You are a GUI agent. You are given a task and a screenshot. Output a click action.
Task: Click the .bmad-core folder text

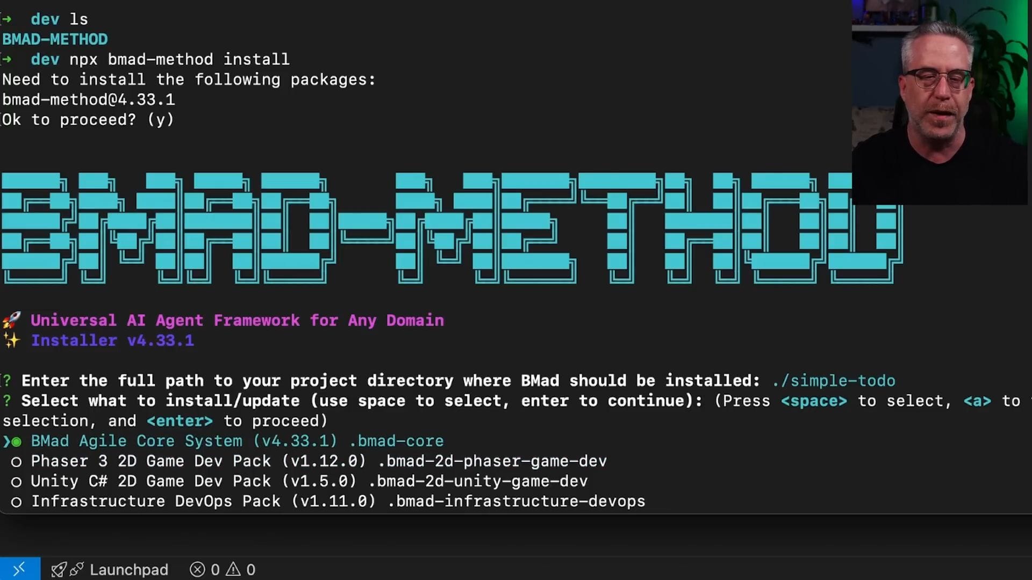pos(396,441)
